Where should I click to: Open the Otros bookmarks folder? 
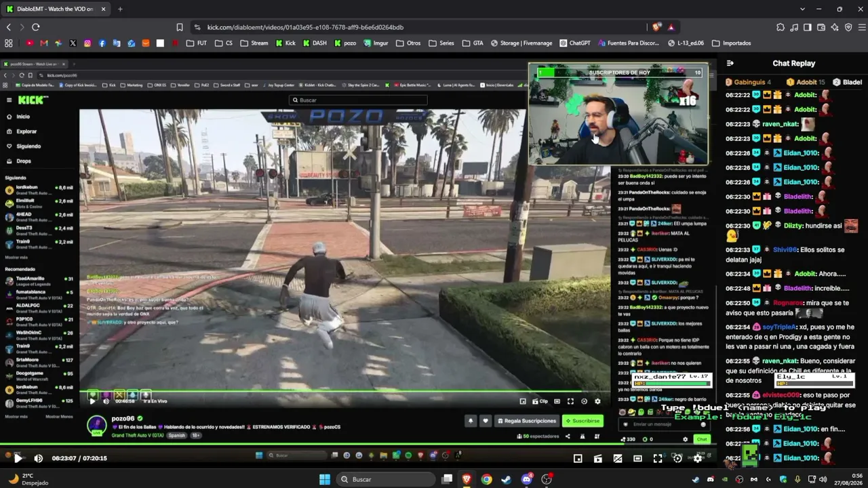408,43
